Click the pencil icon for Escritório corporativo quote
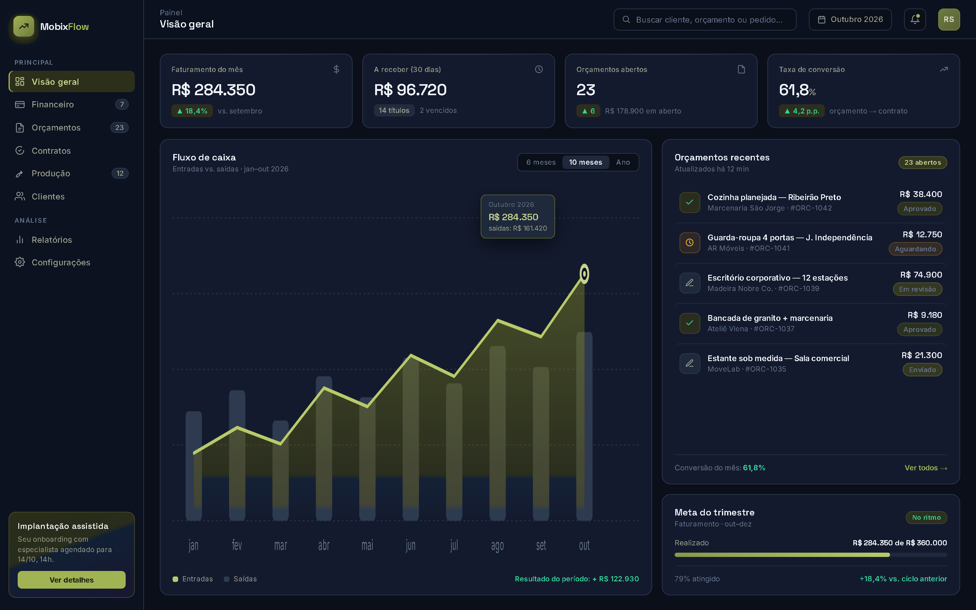The image size is (976, 610). click(x=690, y=283)
